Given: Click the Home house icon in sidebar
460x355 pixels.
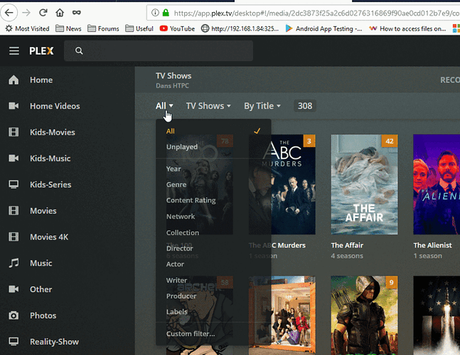Looking at the screenshot, I should point(14,80).
